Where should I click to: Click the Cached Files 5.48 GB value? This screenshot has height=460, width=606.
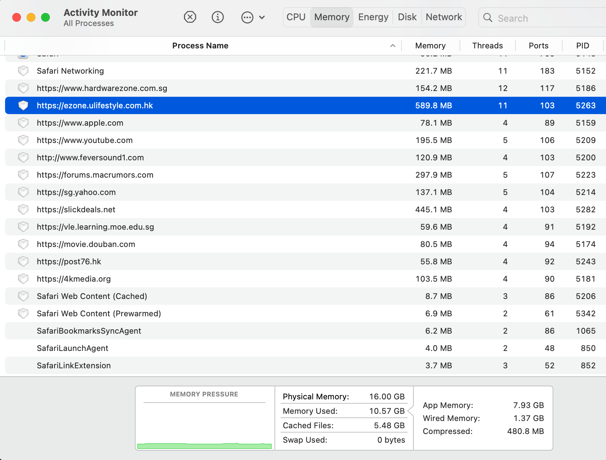coord(389,425)
